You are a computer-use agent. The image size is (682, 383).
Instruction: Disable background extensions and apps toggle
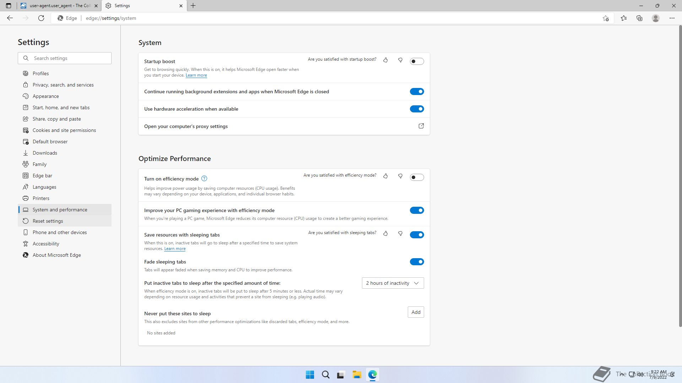coord(417,91)
